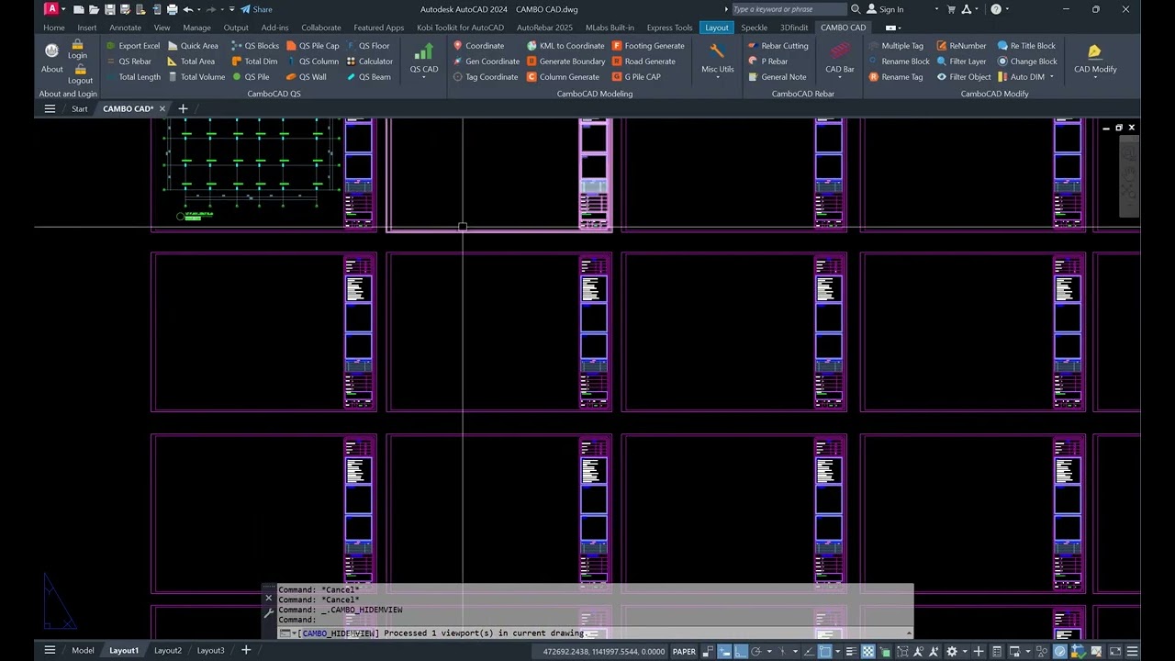Click the Export Excel tool
Screen dimensions: 1175x661
(132, 46)
